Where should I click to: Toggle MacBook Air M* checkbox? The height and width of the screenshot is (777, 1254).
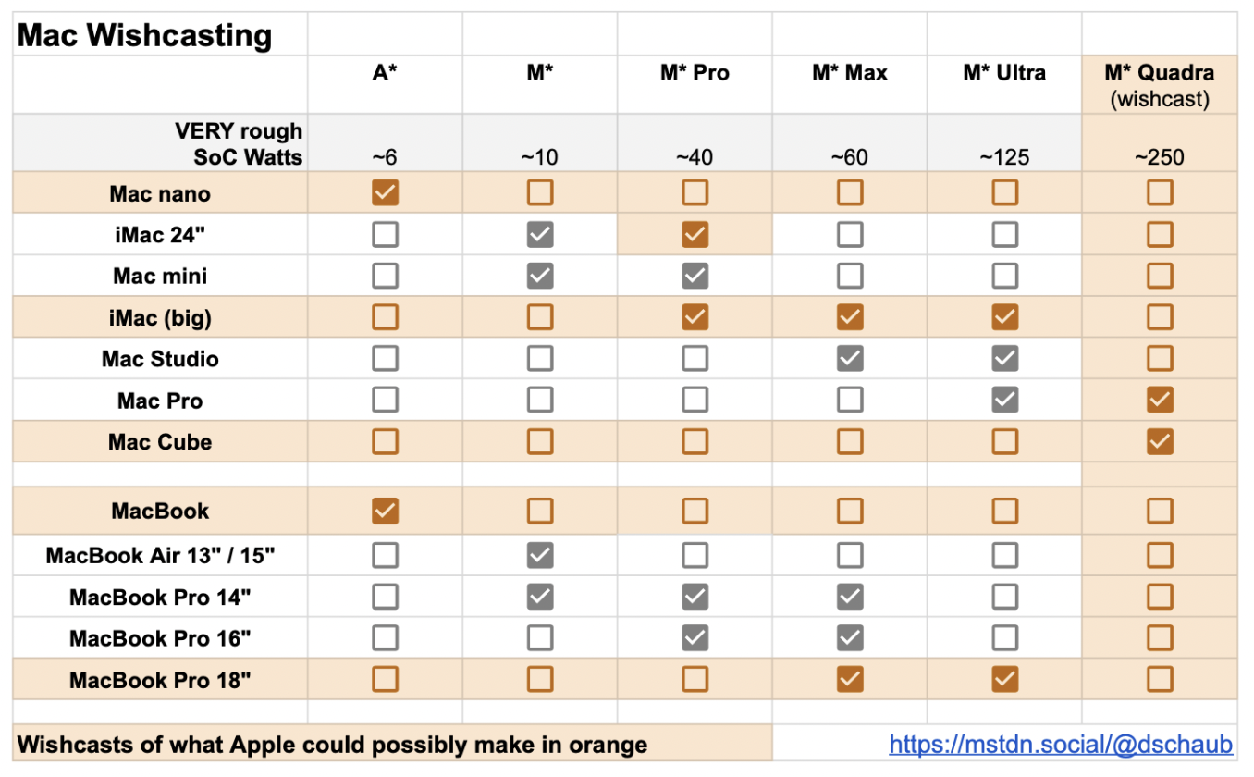point(540,555)
